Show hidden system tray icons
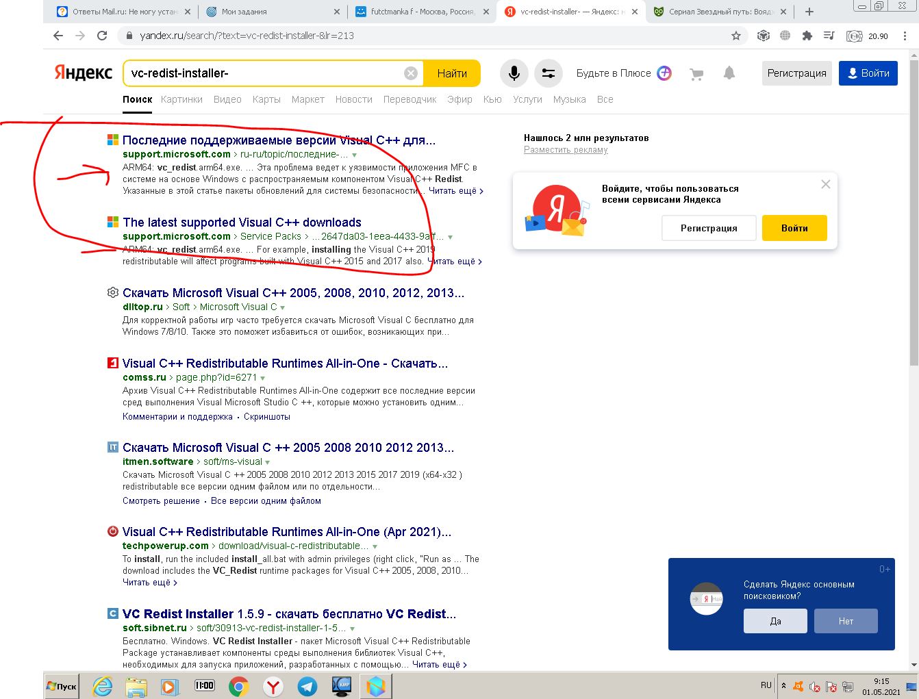Image resolution: width=919 pixels, height=699 pixels. (783, 686)
